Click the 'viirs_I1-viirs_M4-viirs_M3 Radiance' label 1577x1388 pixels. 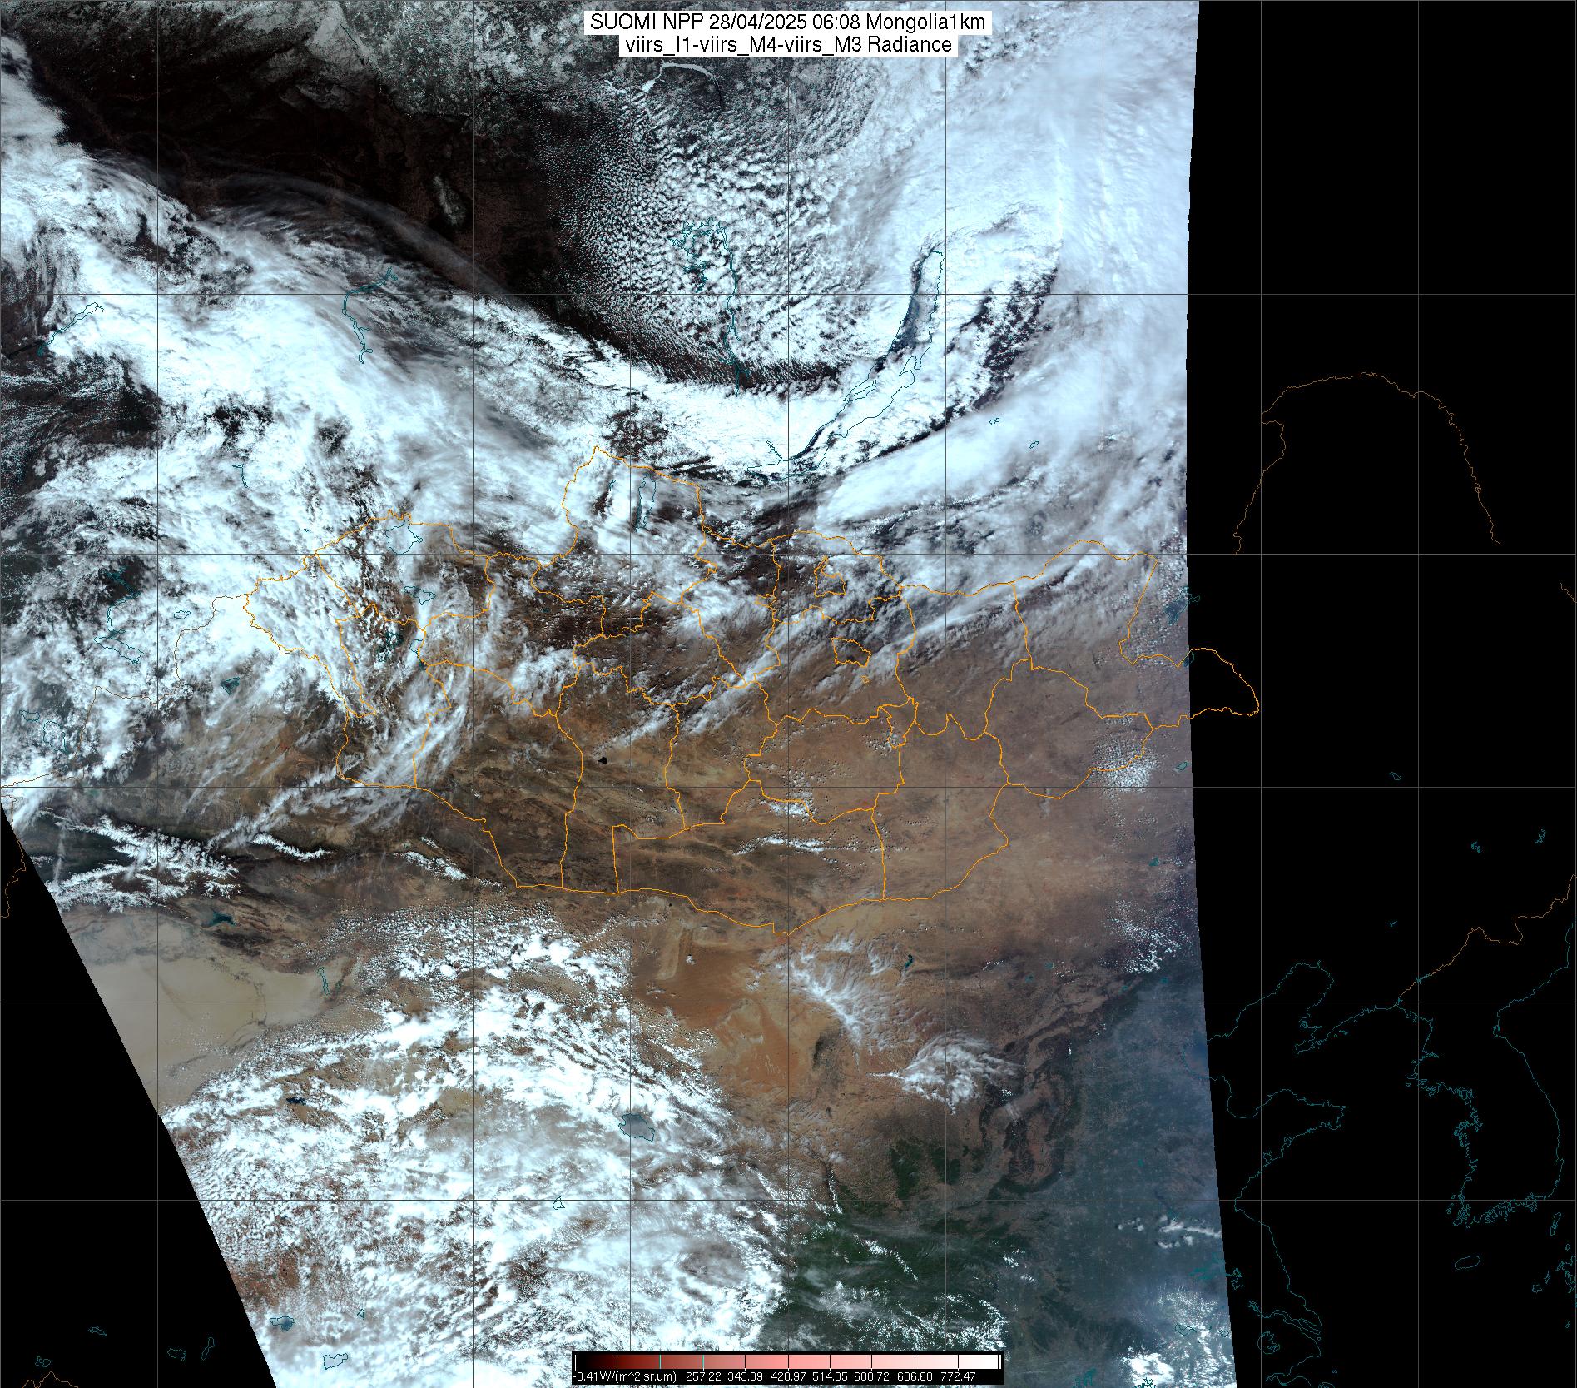click(788, 45)
